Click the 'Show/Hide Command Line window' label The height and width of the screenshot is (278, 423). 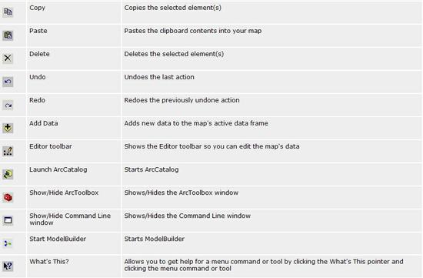(70, 219)
